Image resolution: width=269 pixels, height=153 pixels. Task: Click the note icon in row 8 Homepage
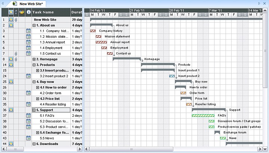tap(11, 59)
